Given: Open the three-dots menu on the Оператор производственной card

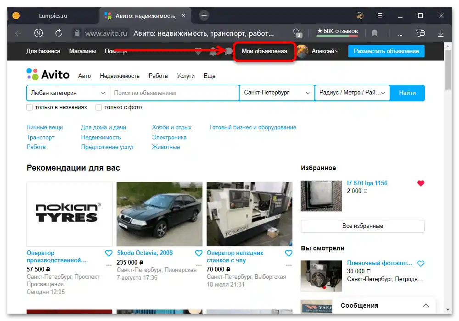Looking at the screenshot, I should click(109, 265).
